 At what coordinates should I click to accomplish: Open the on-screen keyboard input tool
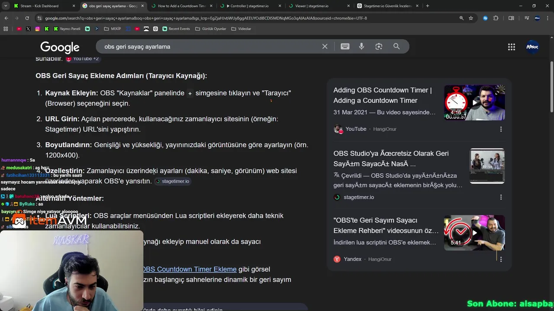click(x=345, y=46)
